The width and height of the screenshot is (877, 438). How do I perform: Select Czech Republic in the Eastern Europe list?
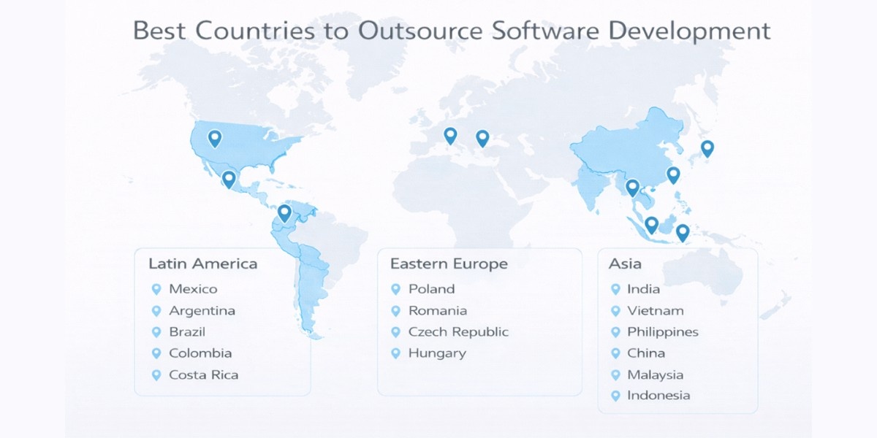tap(458, 331)
